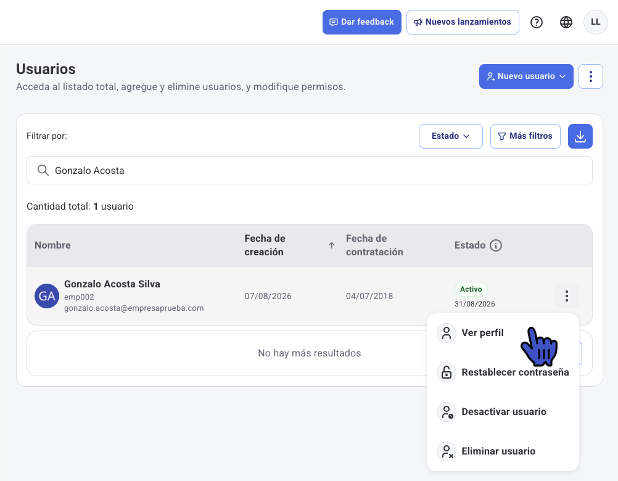Click the download users list icon
The height and width of the screenshot is (481, 618).
coord(580,136)
